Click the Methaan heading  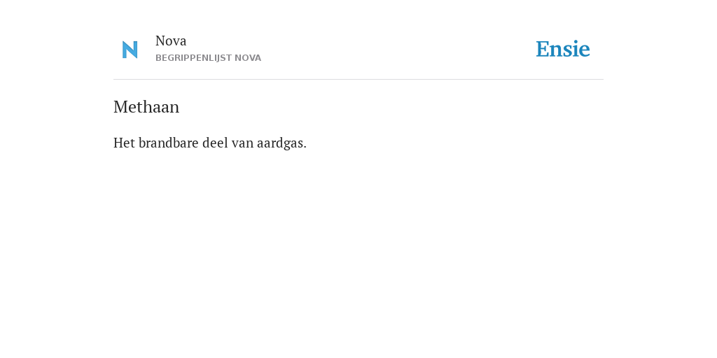[x=146, y=107]
